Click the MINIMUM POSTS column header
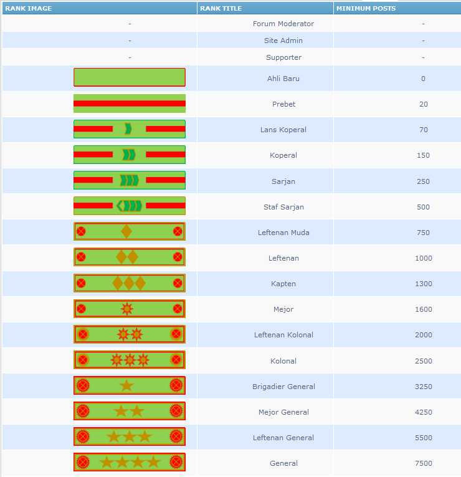 point(397,8)
